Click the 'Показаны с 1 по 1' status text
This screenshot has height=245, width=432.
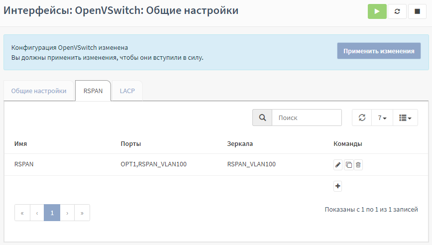pos(371,210)
